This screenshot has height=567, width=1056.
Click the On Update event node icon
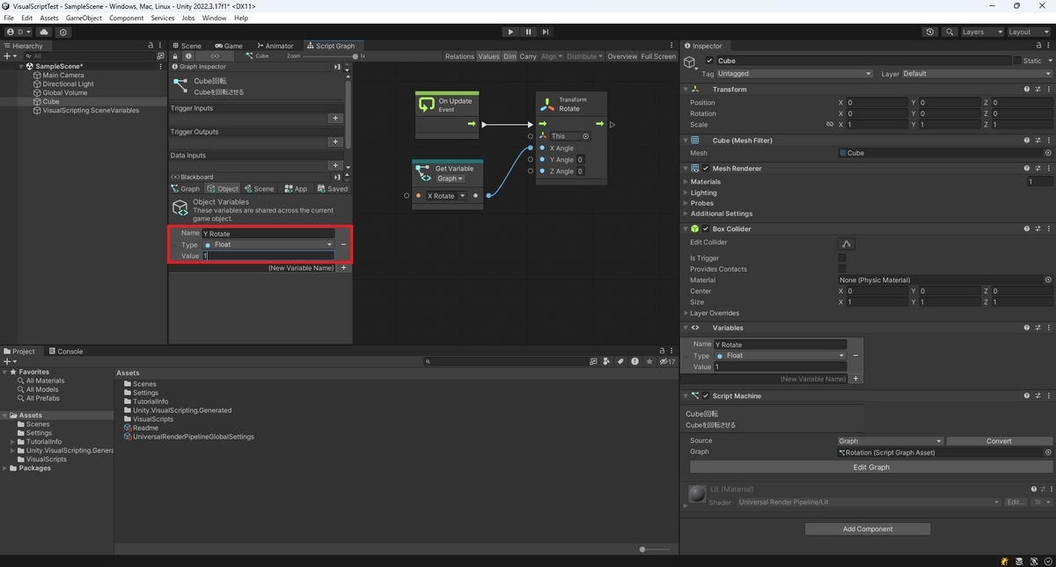[x=427, y=105]
